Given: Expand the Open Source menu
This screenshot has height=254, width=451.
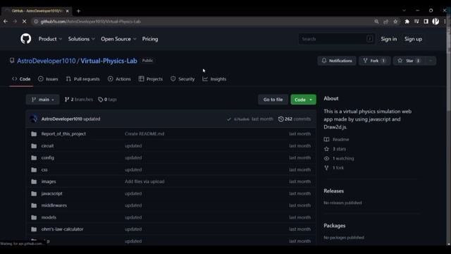Looking at the screenshot, I should 118,39.
